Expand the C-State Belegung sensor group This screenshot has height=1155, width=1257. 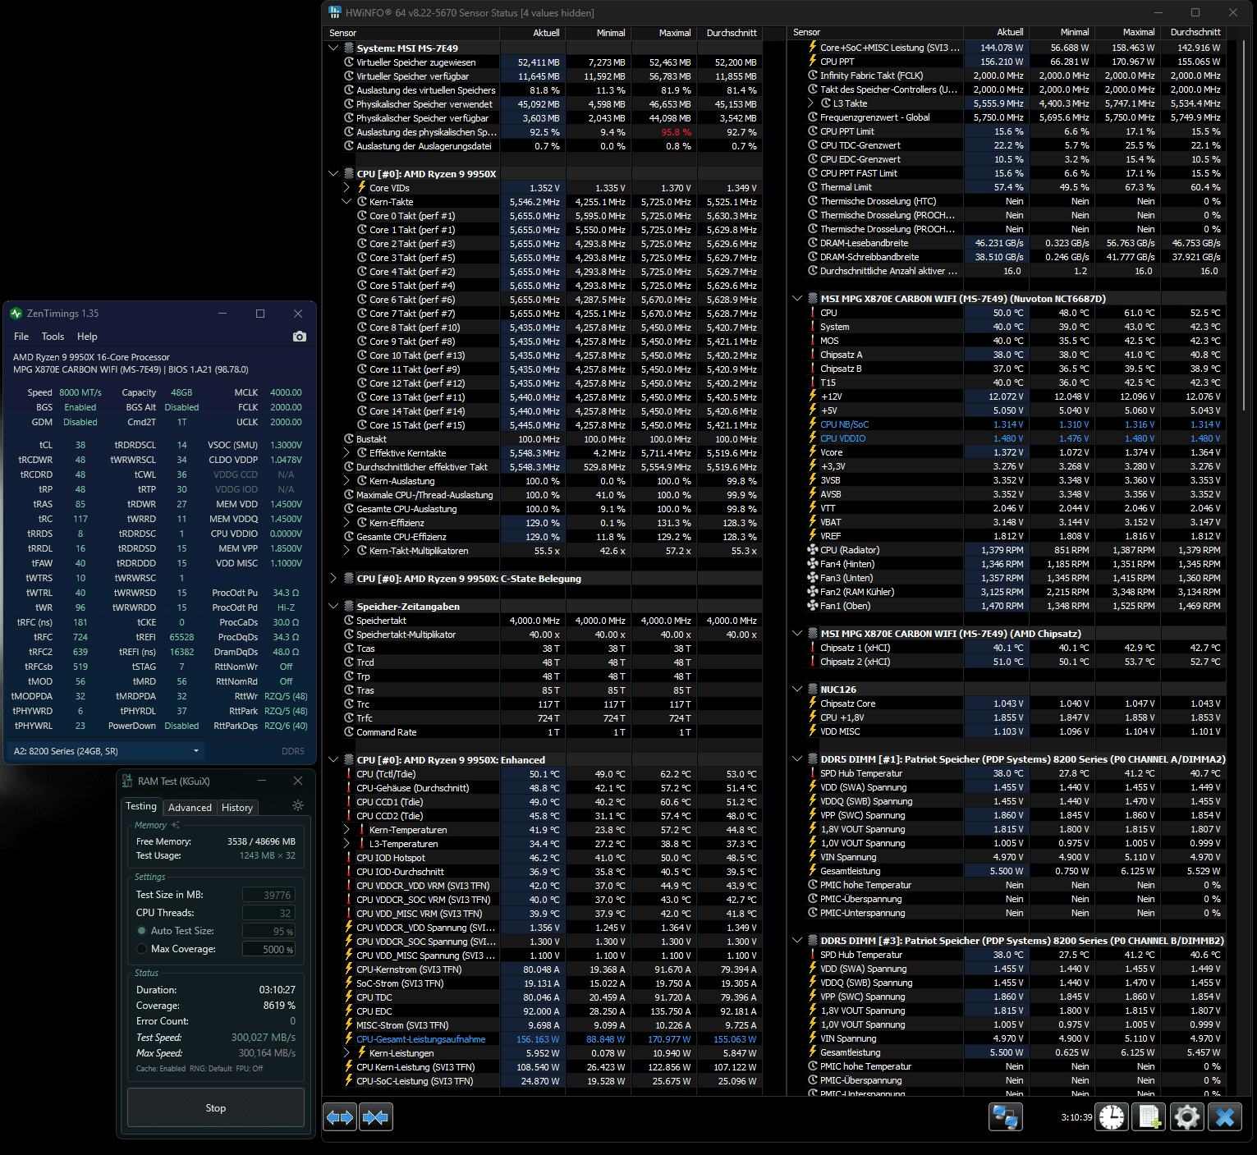pyautogui.click(x=333, y=579)
